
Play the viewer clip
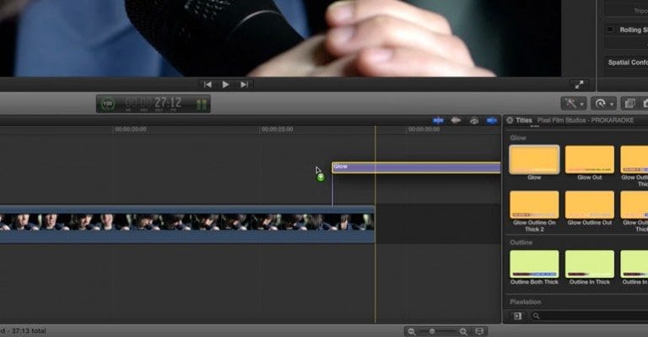pos(225,84)
